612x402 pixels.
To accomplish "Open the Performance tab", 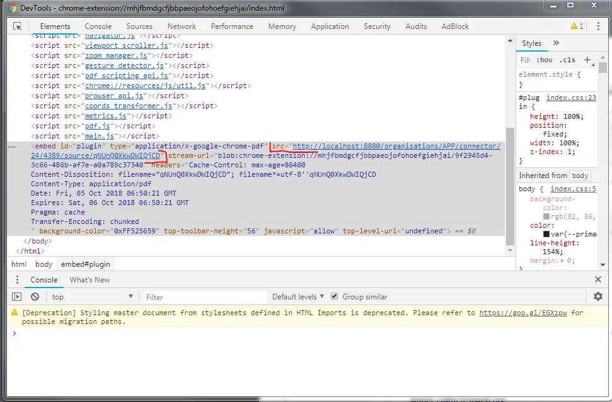I will click(232, 26).
